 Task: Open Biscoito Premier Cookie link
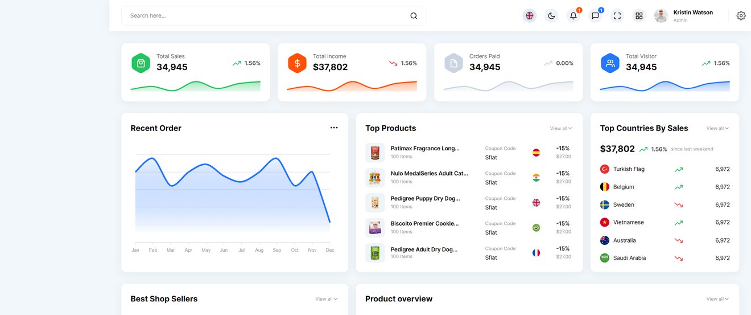425,223
